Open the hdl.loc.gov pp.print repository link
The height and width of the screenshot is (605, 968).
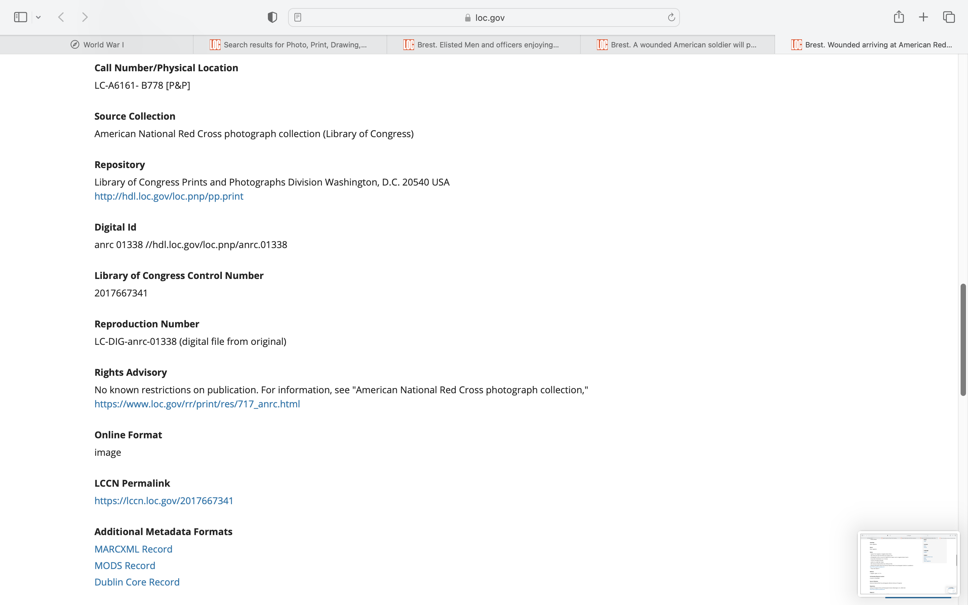(168, 196)
